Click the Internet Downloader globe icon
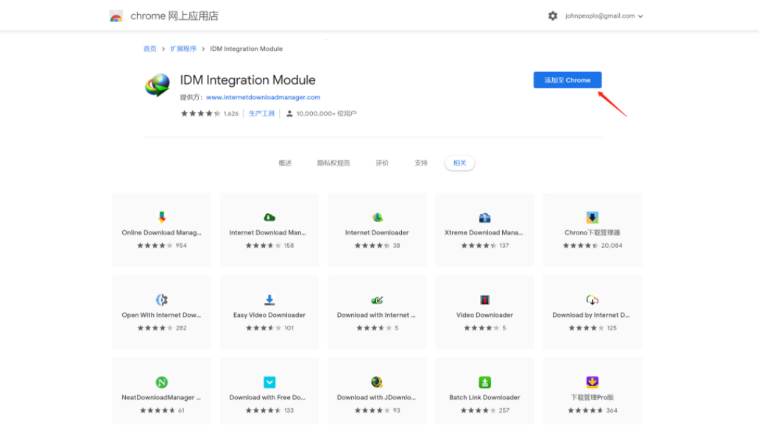 point(377,217)
